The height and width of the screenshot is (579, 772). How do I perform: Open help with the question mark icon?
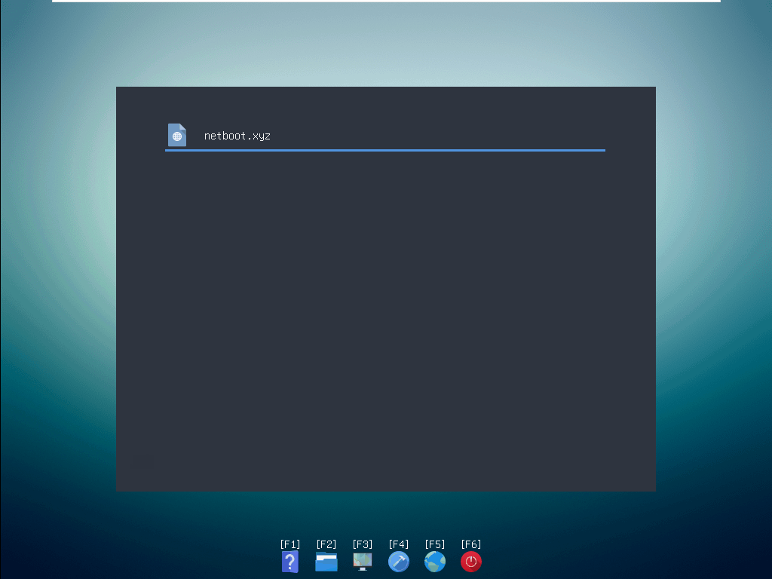tap(290, 562)
